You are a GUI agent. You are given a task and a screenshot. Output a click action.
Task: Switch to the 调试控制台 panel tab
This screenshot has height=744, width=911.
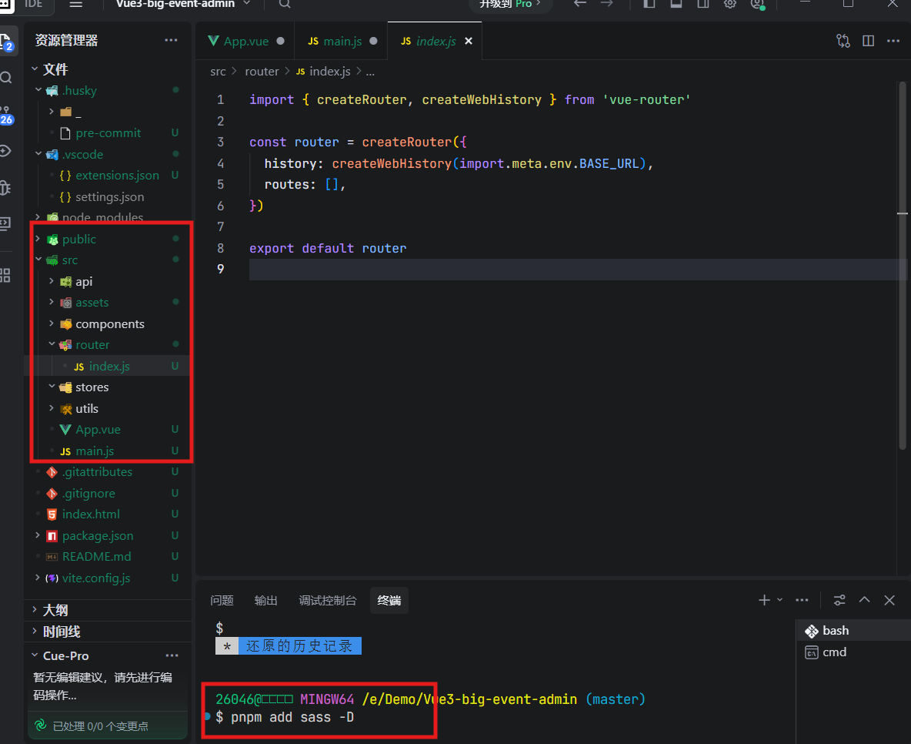tap(328, 600)
